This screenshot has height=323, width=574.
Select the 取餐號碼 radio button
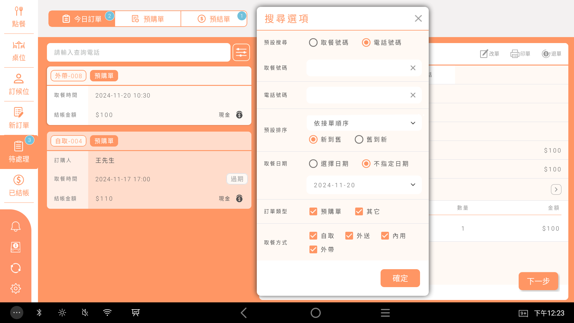click(x=313, y=42)
